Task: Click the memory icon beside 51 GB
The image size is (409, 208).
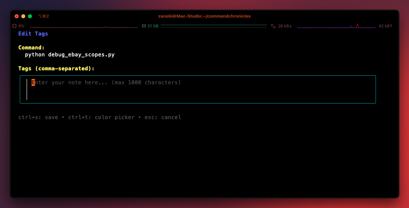Action: coord(144,26)
